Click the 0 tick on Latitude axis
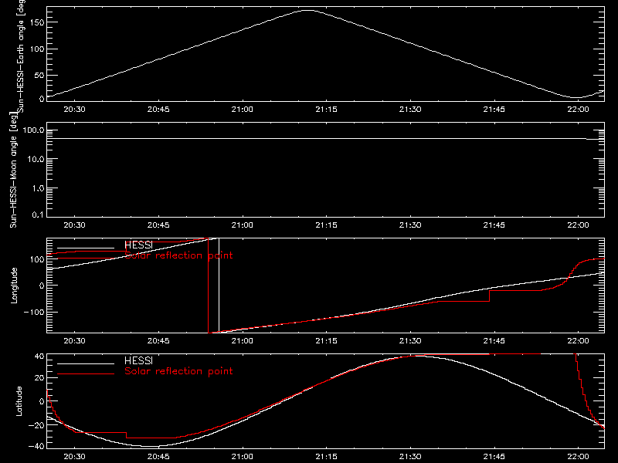The width and height of the screenshot is (618, 463). (42, 401)
